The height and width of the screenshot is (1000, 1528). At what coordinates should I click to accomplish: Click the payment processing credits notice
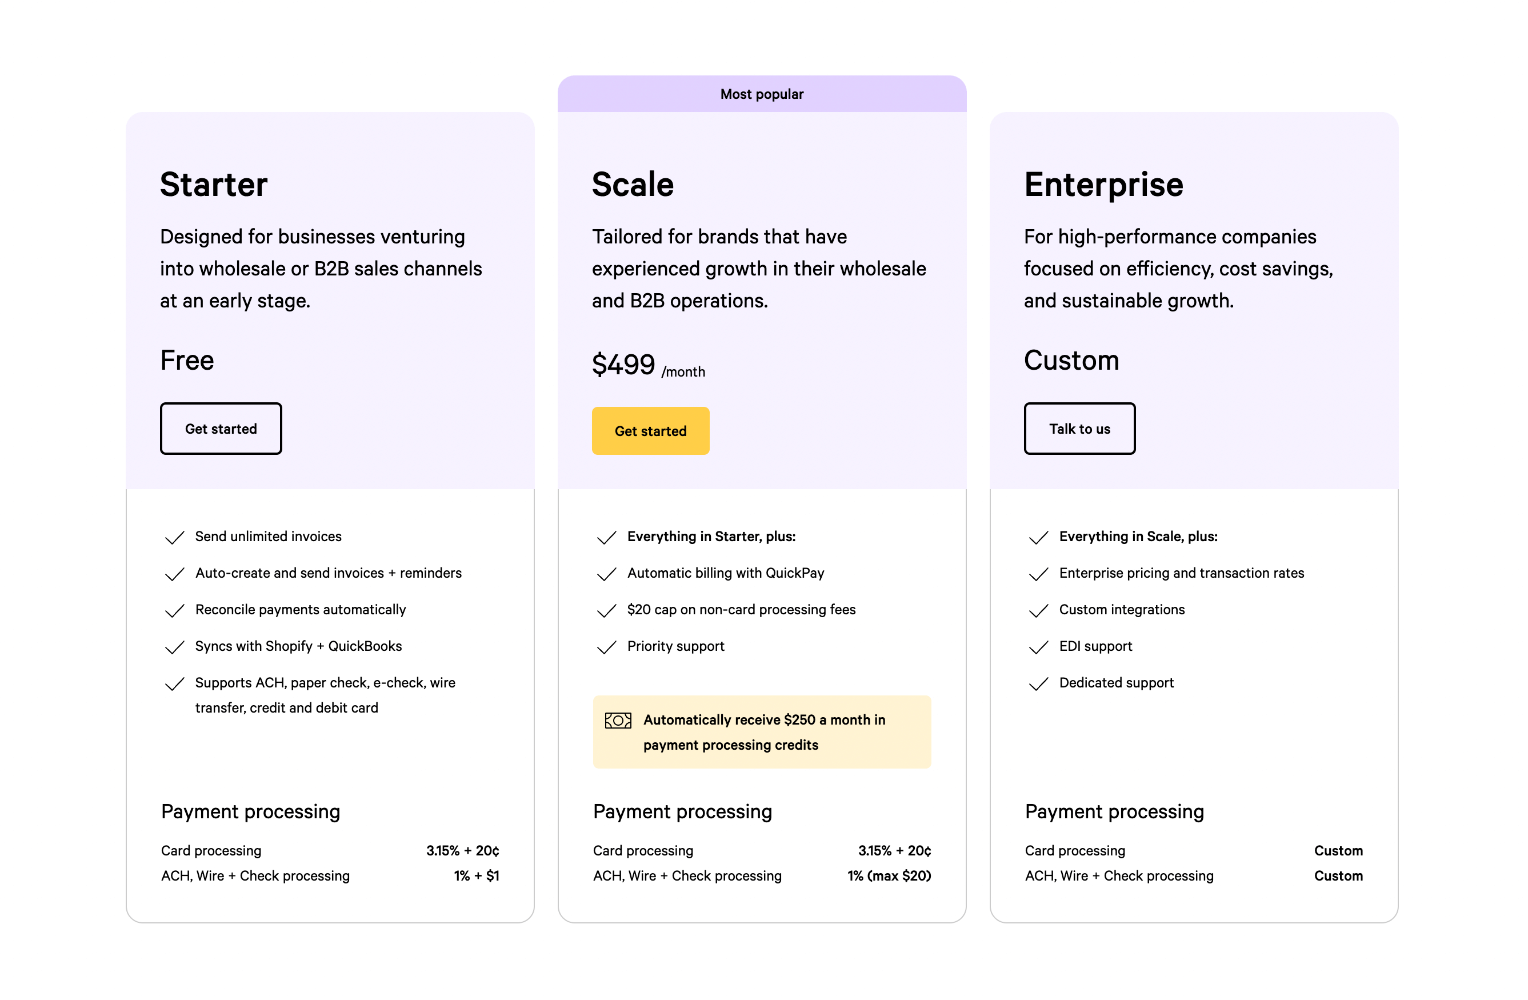(x=763, y=733)
